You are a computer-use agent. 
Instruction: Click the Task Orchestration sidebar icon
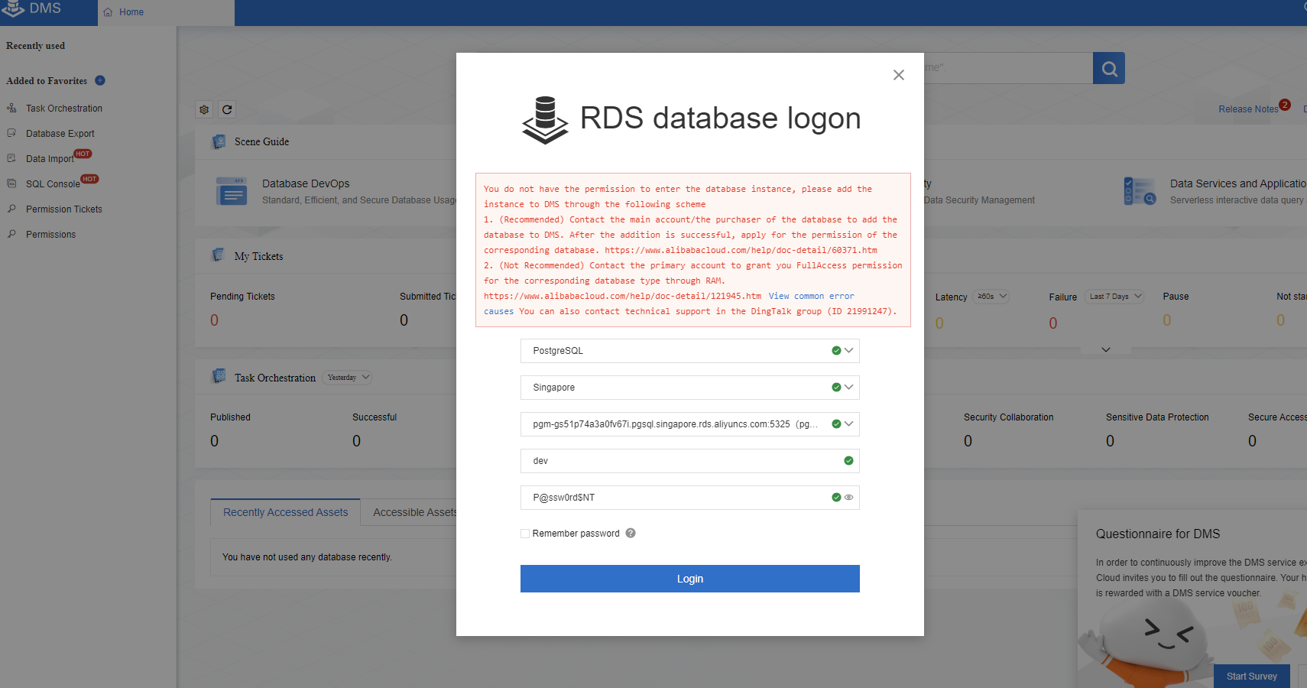[x=11, y=108]
